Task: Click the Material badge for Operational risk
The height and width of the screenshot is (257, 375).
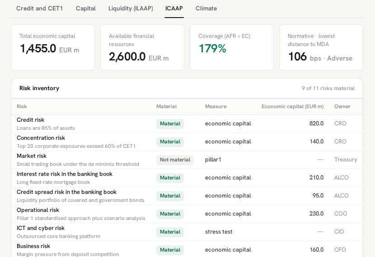Action: tap(170, 214)
